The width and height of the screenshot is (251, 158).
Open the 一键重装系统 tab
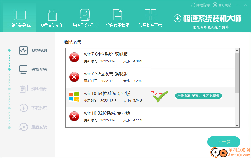pyautogui.click(x=19, y=18)
